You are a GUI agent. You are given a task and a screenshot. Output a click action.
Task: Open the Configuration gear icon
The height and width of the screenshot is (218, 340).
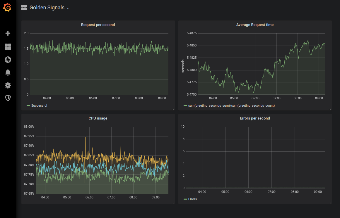(x=8, y=85)
